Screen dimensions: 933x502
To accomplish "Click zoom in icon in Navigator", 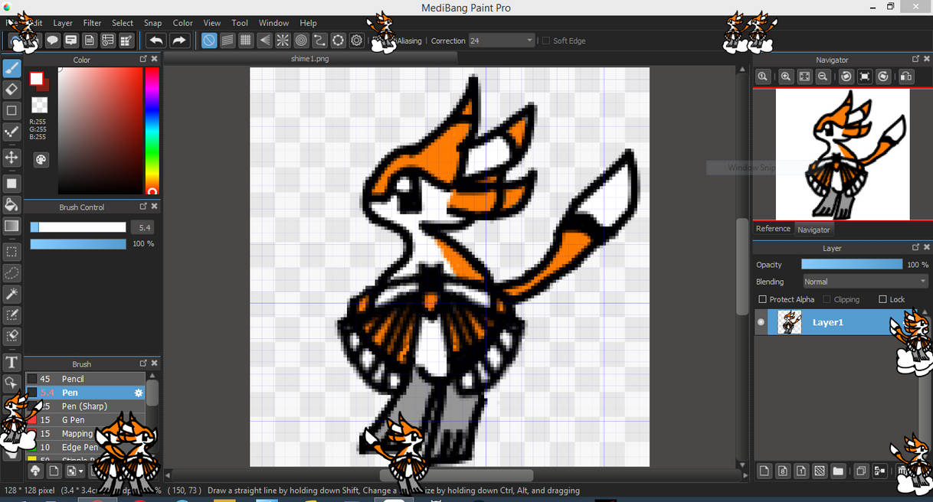I will (786, 77).
